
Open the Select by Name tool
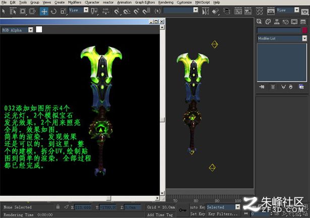(x=13, y=11)
